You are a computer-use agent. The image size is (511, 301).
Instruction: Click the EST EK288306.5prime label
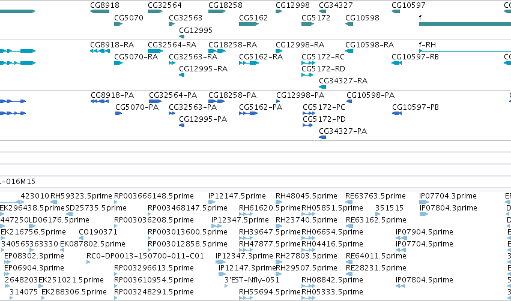(74, 292)
